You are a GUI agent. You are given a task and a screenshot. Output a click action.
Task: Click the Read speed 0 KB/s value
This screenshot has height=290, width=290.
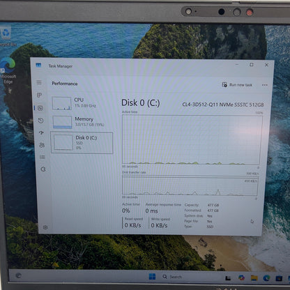click(x=132, y=225)
